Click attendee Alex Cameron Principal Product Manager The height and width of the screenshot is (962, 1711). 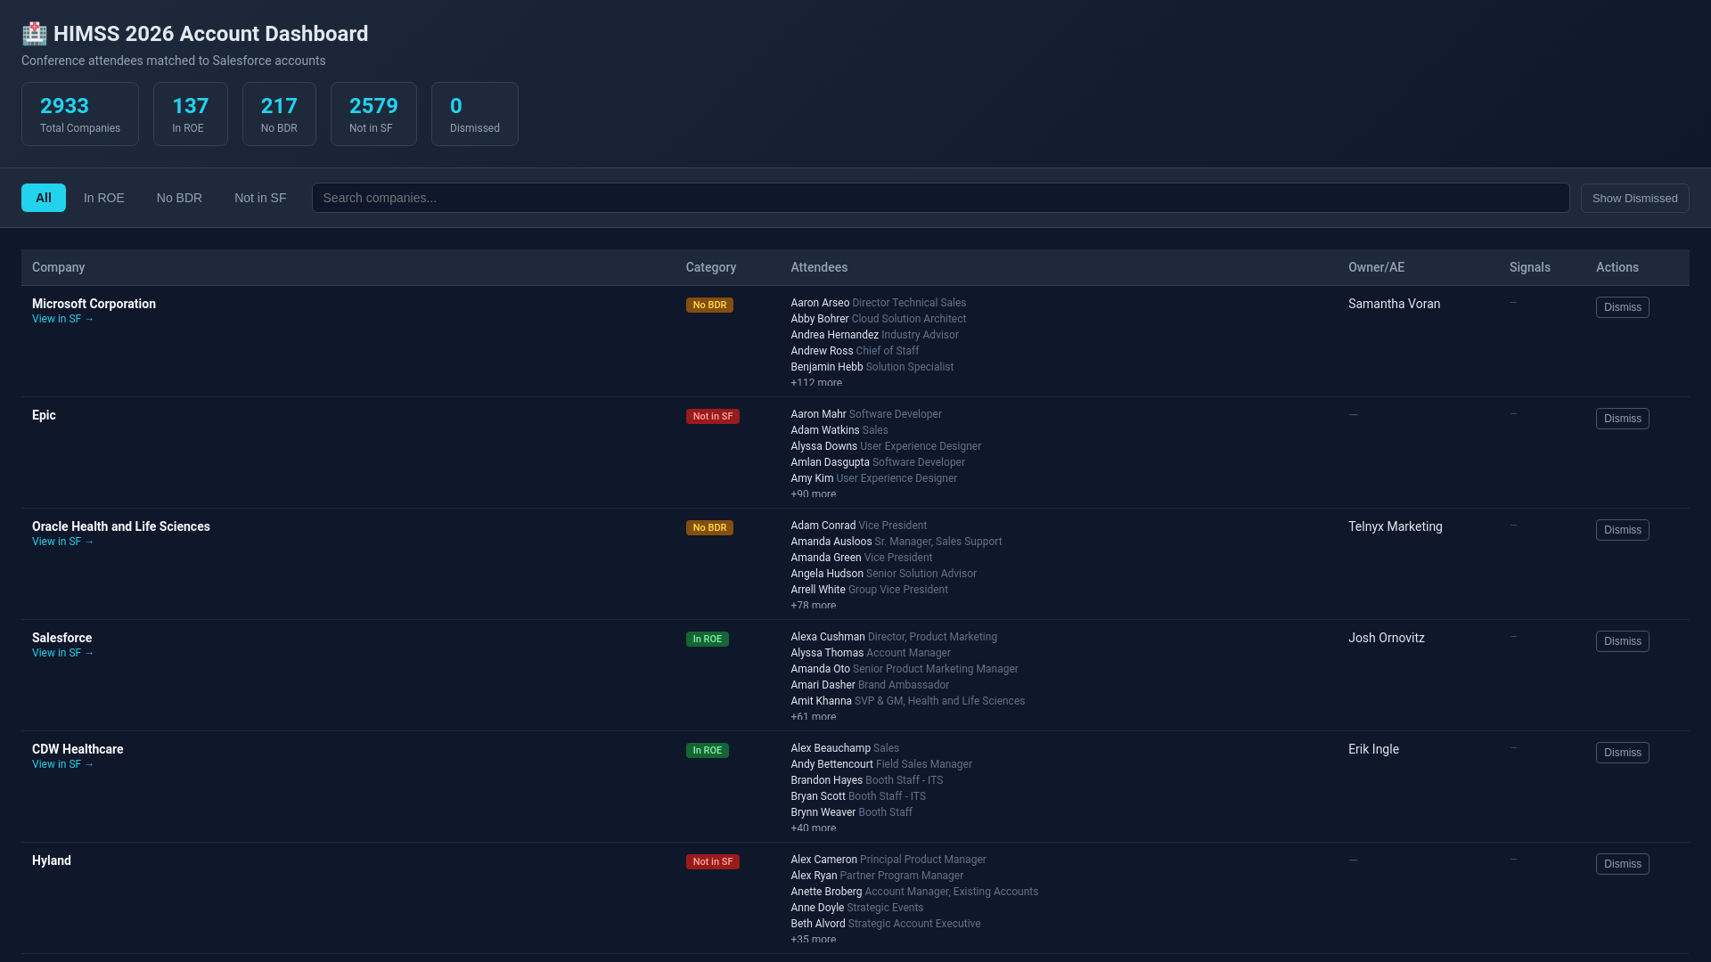888,860
